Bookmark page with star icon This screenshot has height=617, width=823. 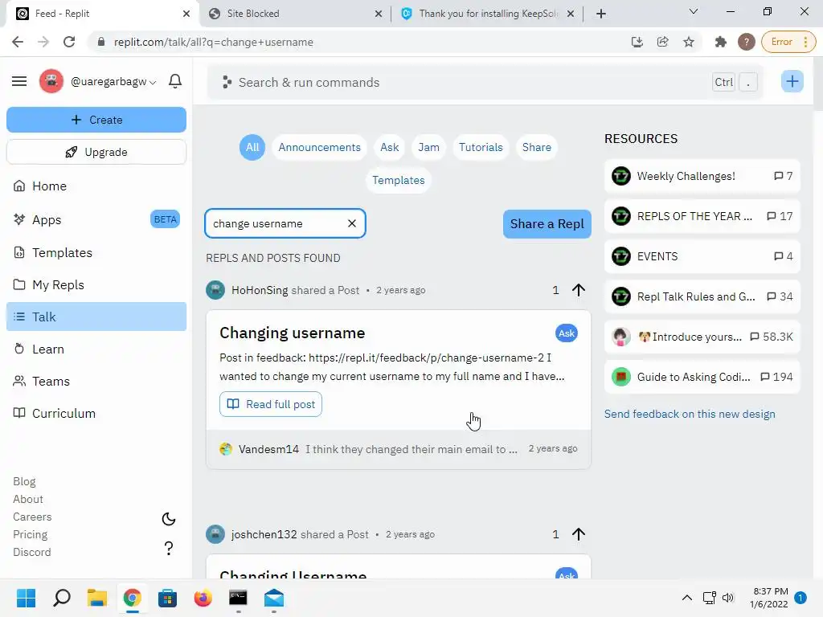tap(689, 42)
